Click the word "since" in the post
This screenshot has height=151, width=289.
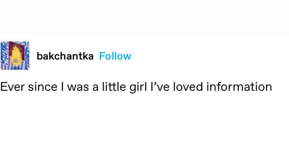coord(43,87)
